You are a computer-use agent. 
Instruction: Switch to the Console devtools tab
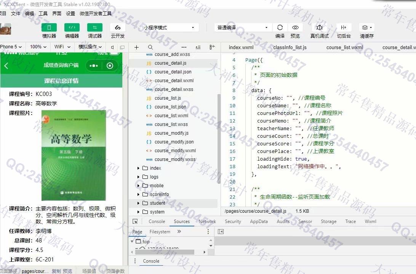157,221
